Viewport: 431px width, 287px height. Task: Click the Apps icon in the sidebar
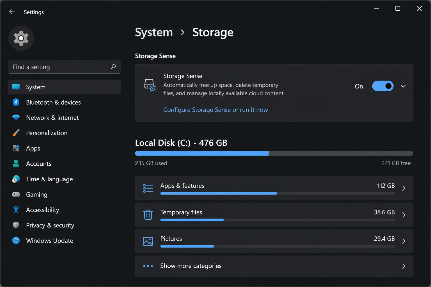(x=16, y=148)
